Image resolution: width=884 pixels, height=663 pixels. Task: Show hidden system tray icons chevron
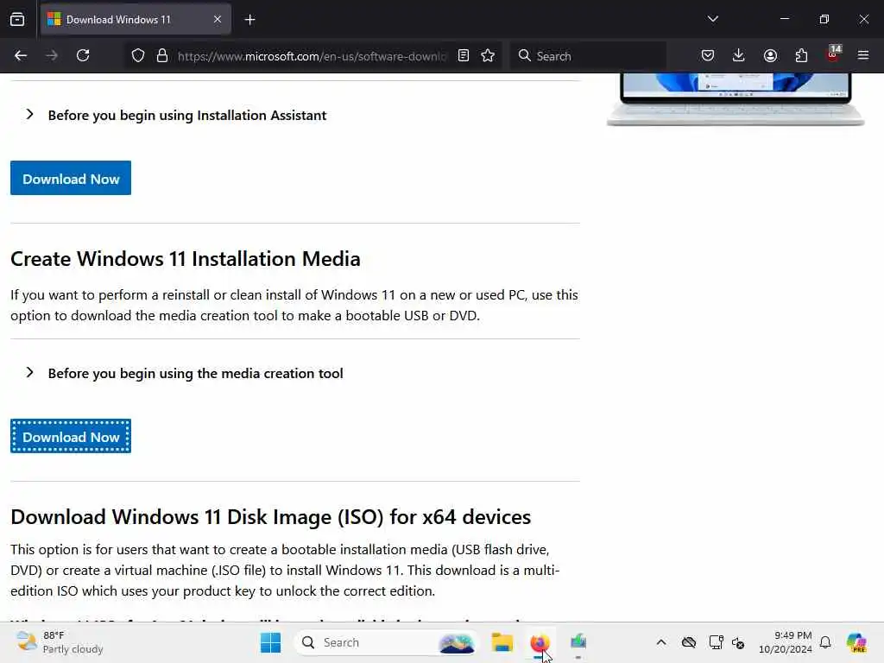pos(661,642)
